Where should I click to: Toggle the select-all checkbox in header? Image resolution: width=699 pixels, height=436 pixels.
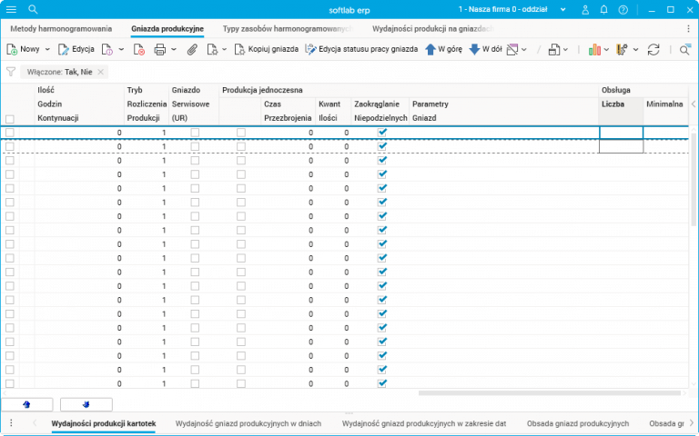pyautogui.click(x=10, y=119)
